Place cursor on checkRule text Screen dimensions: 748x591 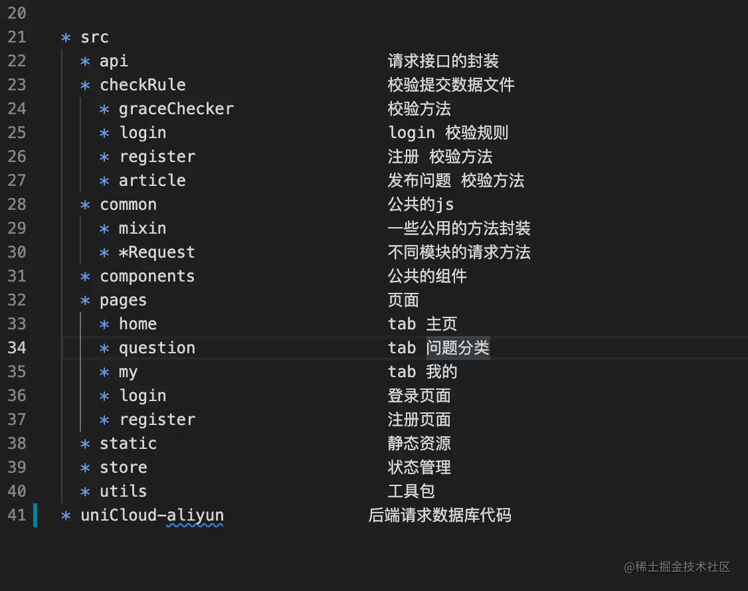(143, 85)
